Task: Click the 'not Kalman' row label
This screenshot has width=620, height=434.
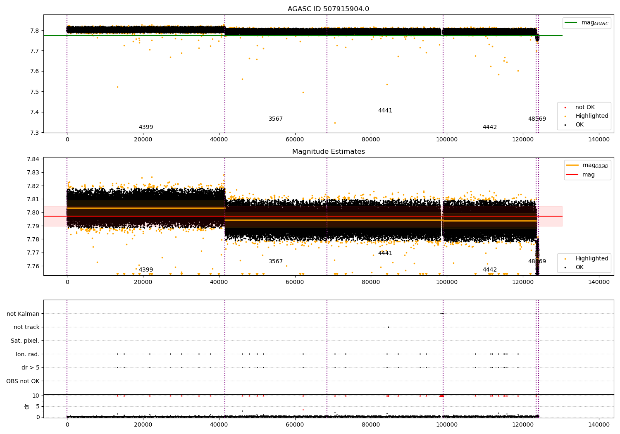Action: click(23, 314)
